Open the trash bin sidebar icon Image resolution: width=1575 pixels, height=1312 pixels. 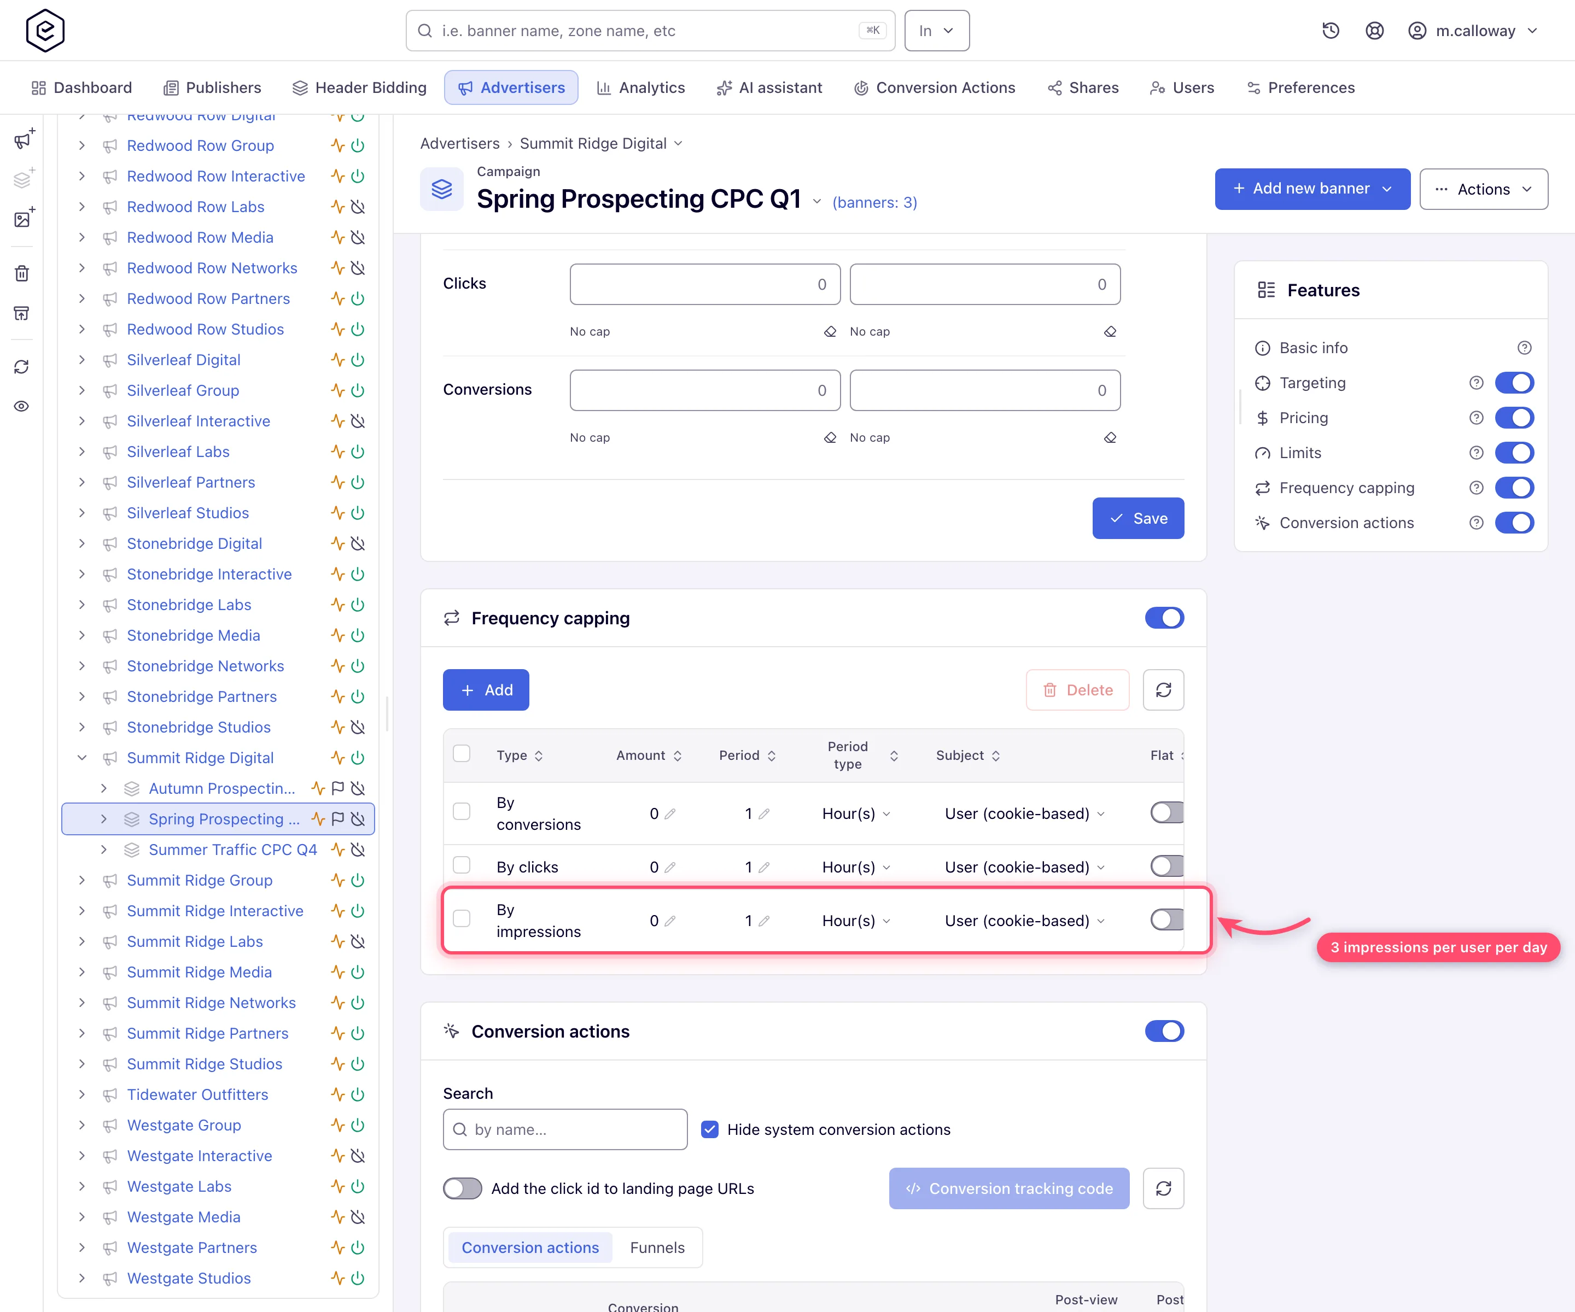coord(22,273)
